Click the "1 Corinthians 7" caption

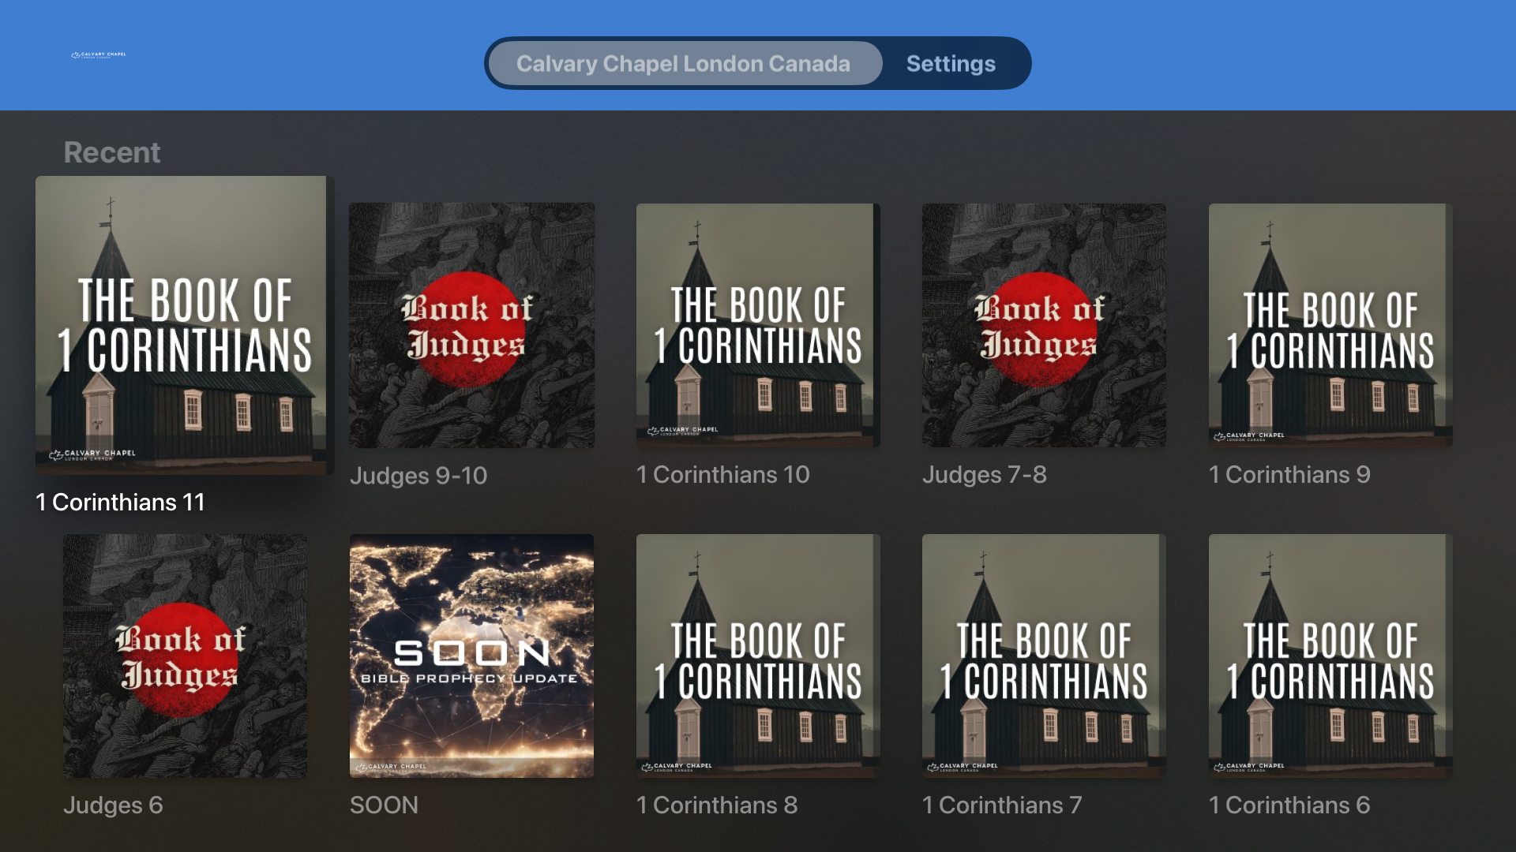pos(1002,805)
